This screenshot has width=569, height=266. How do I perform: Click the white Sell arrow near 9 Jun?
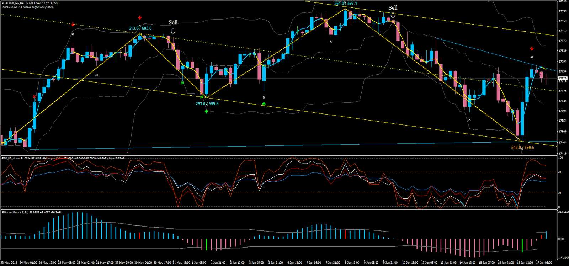[393, 15]
